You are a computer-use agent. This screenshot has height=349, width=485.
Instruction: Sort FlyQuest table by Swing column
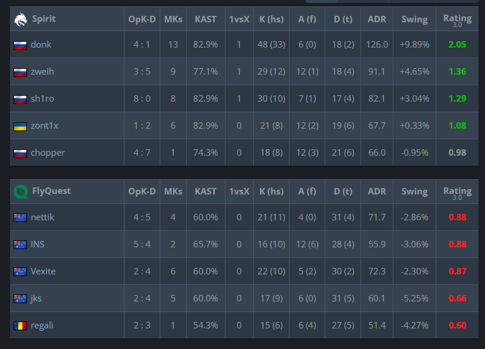415,192
